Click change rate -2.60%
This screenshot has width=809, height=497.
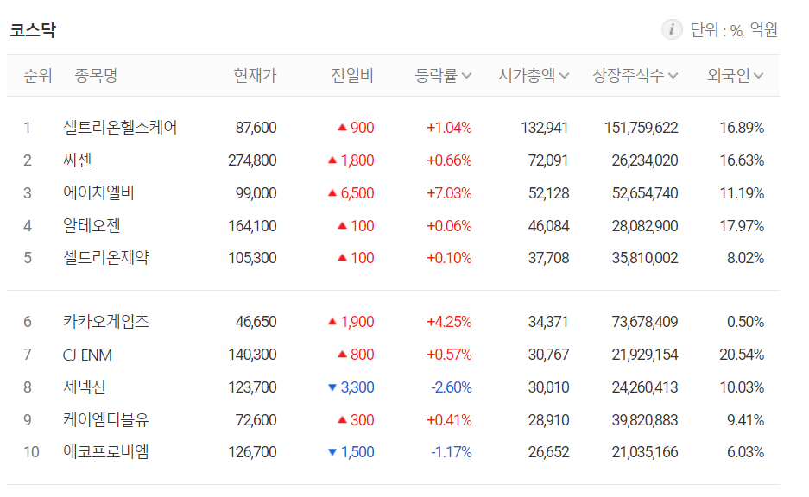point(452,387)
